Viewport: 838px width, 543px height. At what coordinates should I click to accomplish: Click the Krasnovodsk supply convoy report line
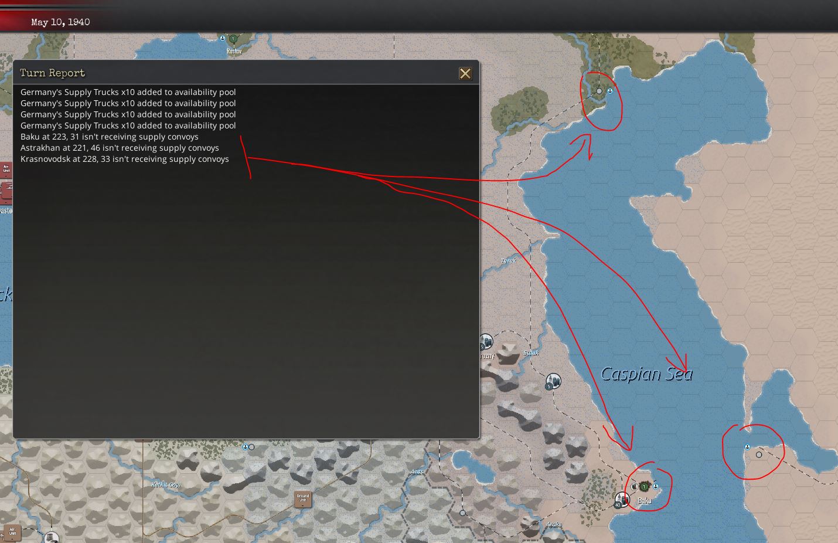pos(125,159)
